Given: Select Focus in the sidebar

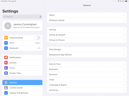Looking at the screenshot, I should pos(22,68).
